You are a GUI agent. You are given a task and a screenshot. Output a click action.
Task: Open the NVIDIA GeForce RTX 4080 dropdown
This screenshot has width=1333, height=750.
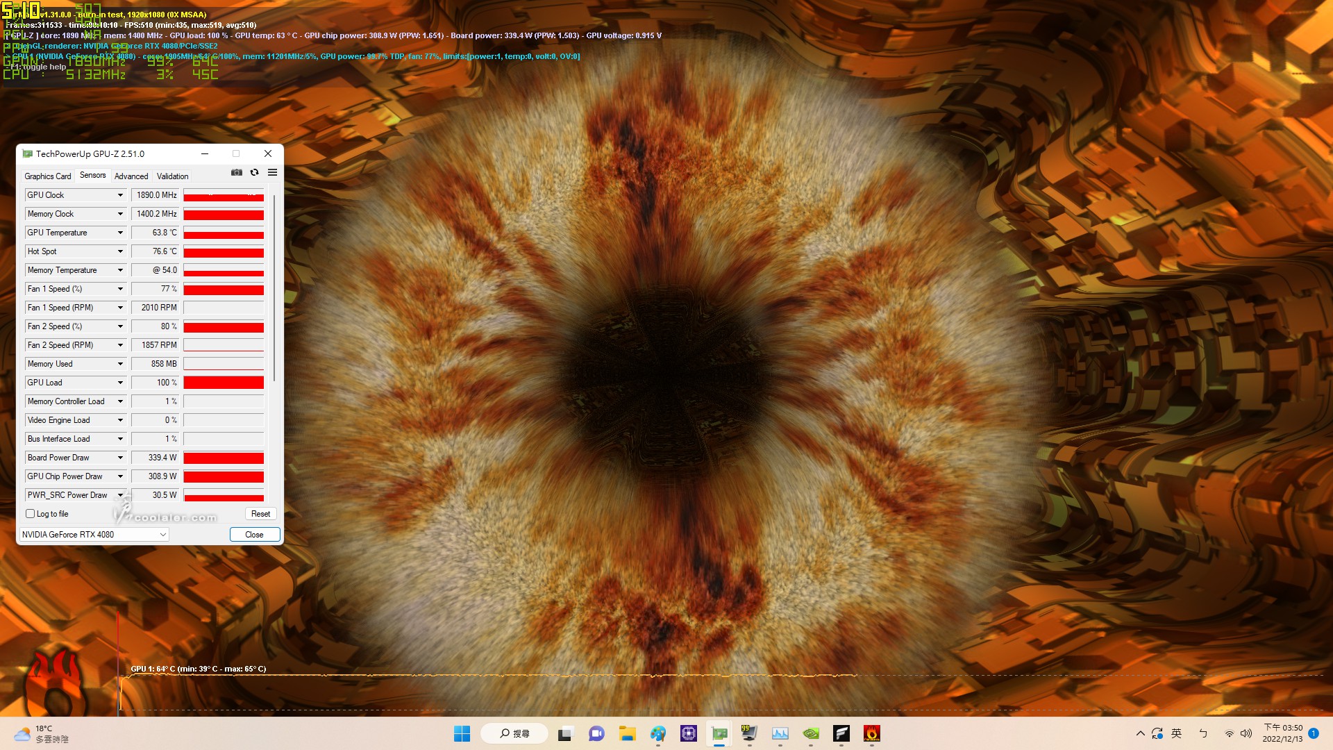[x=94, y=535]
